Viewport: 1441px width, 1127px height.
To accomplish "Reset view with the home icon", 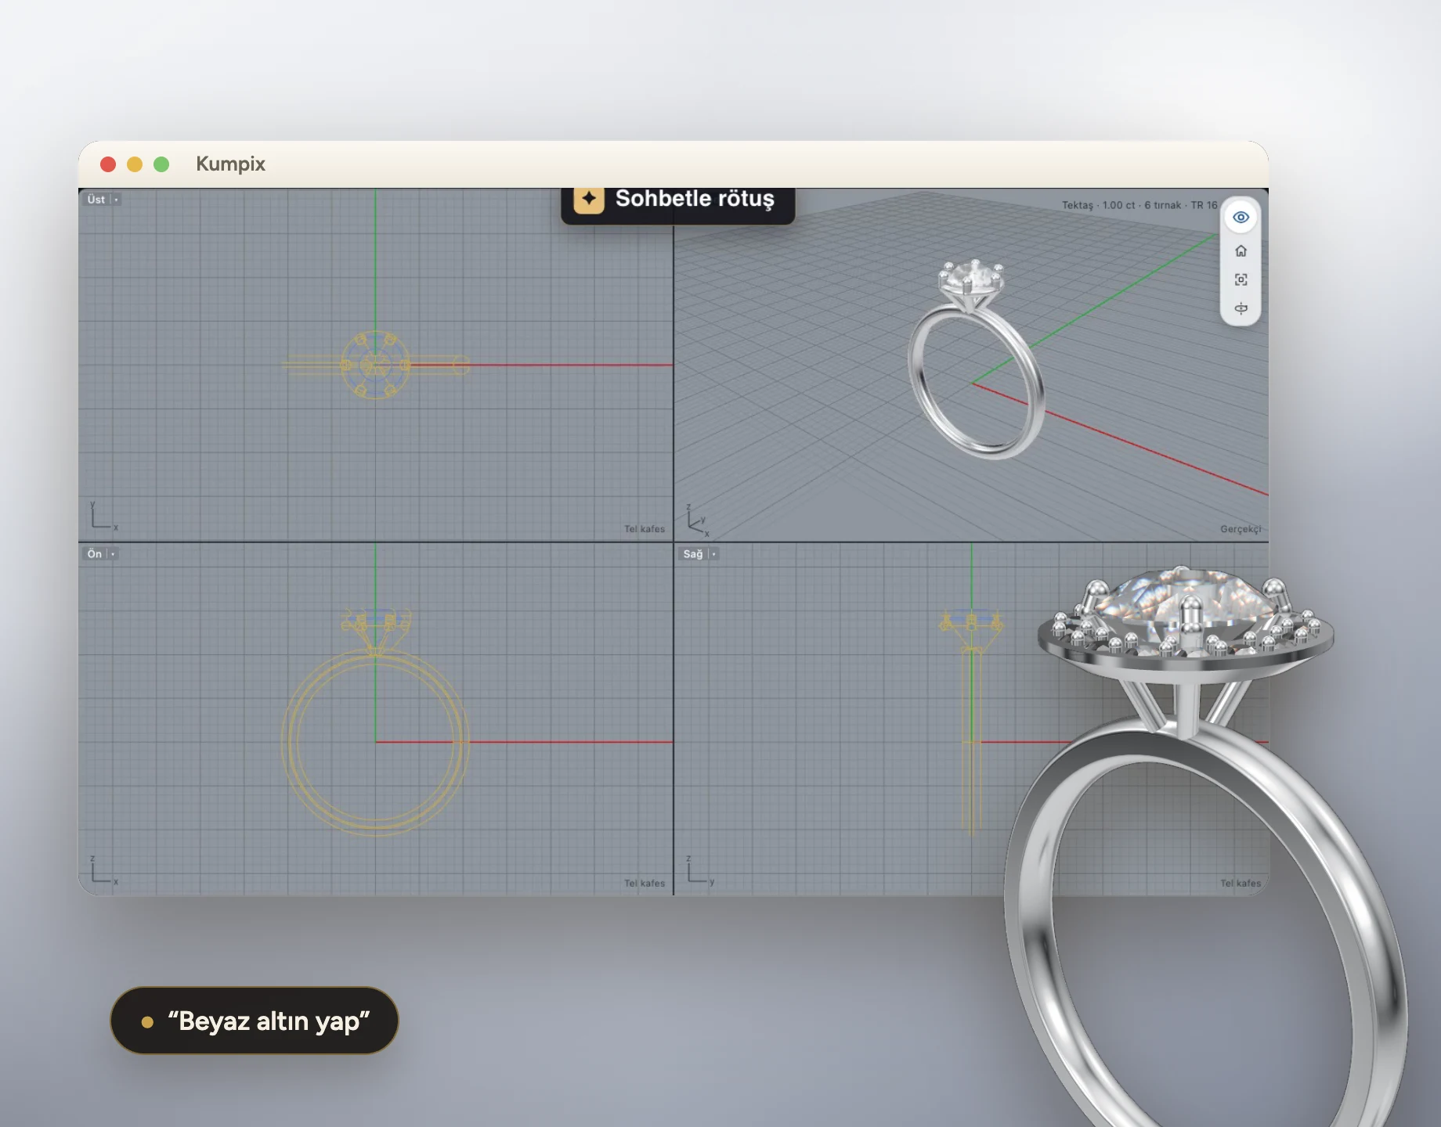I will pyautogui.click(x=1241, y=251).
